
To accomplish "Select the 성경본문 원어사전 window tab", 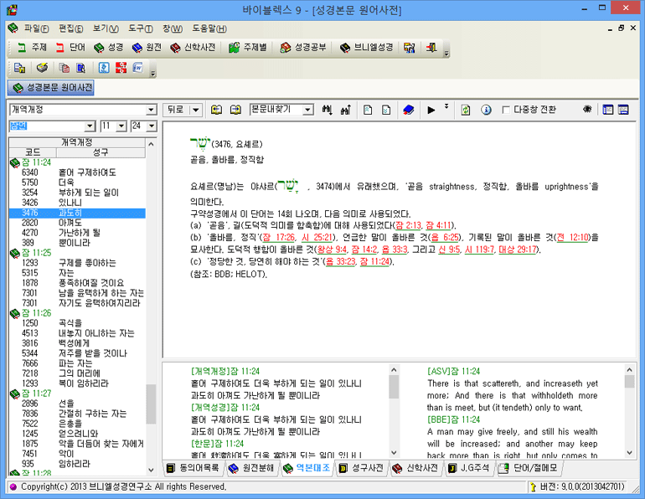I will coord(51,88).
